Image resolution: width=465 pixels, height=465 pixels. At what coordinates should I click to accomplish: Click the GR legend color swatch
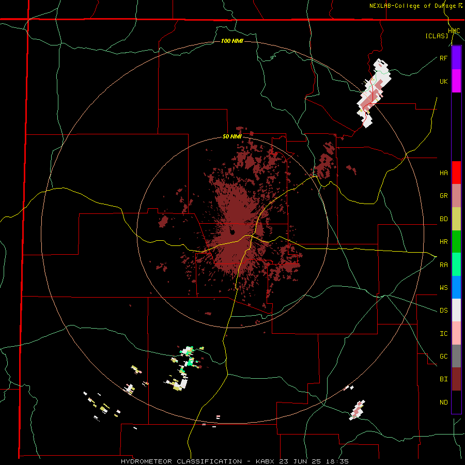coord(456,196)
